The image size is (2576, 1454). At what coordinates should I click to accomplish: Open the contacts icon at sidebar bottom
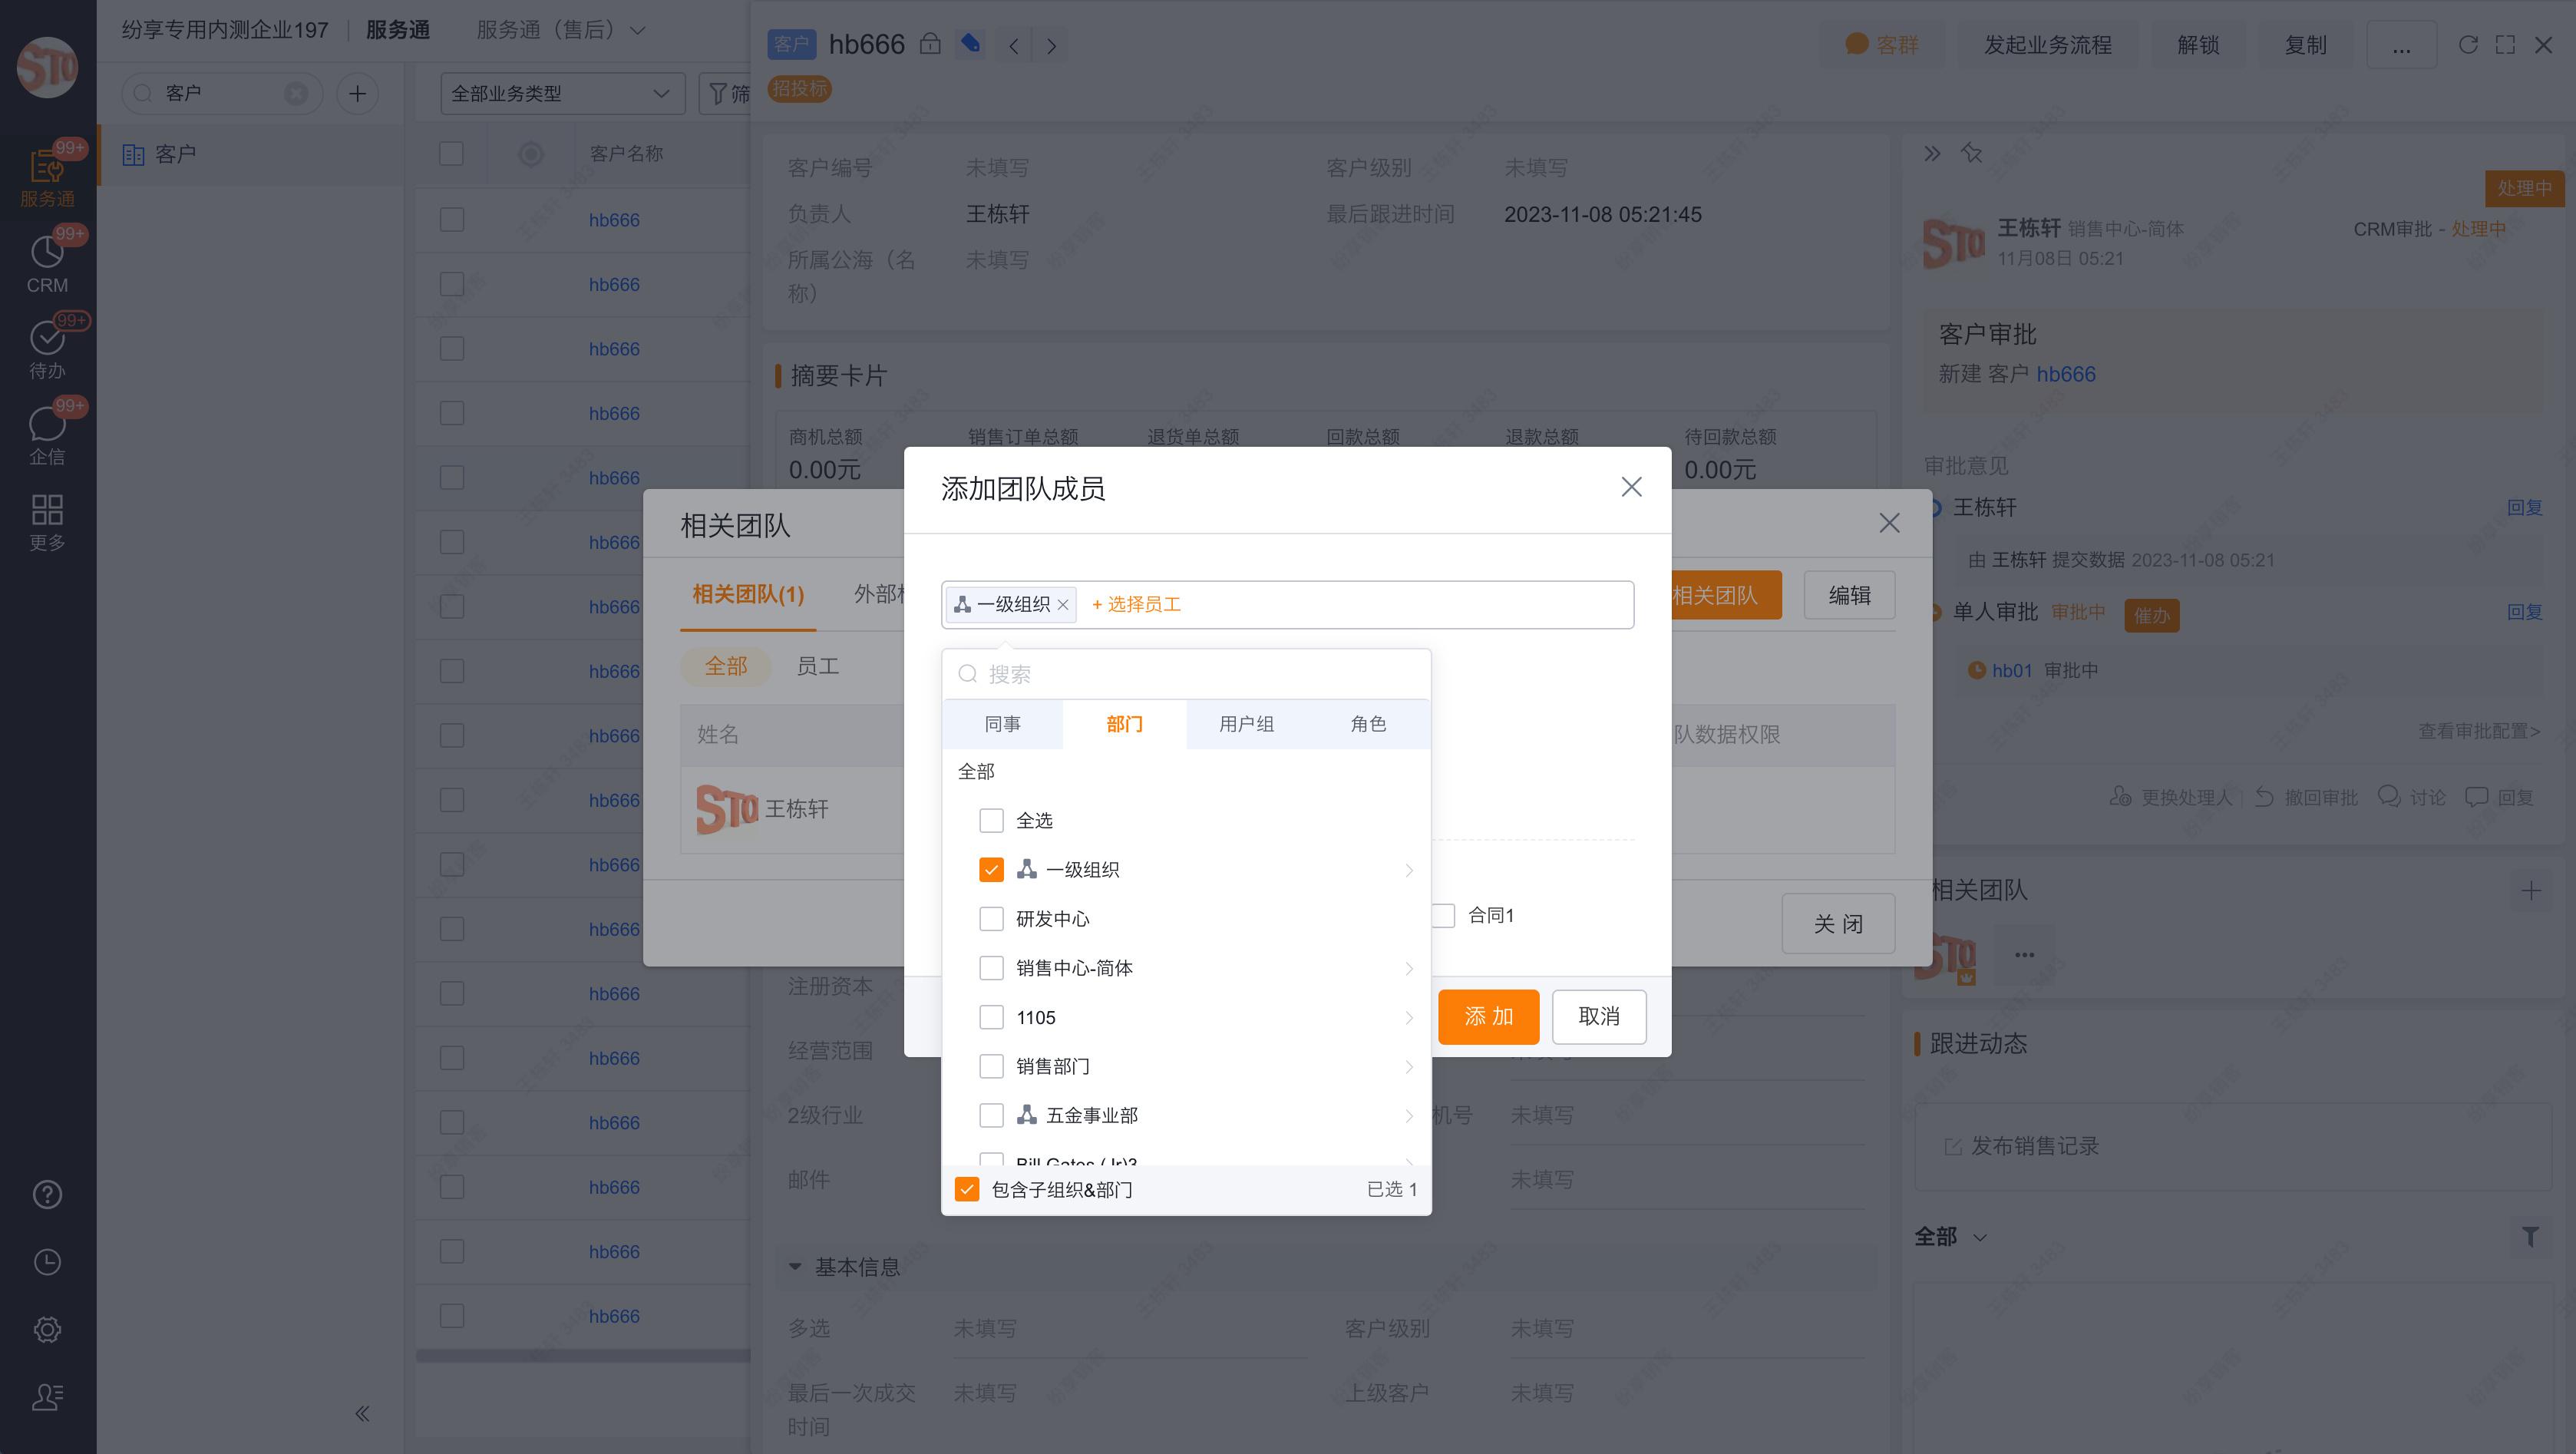tap(47, 1396)
